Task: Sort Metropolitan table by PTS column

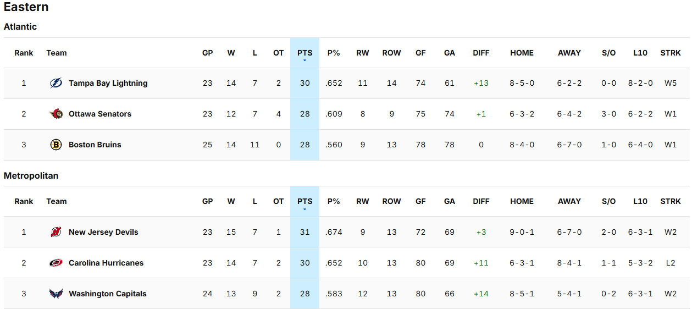Action: coord(305,202)
